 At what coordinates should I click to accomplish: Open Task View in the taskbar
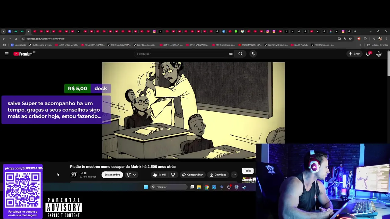click(192, 187)
